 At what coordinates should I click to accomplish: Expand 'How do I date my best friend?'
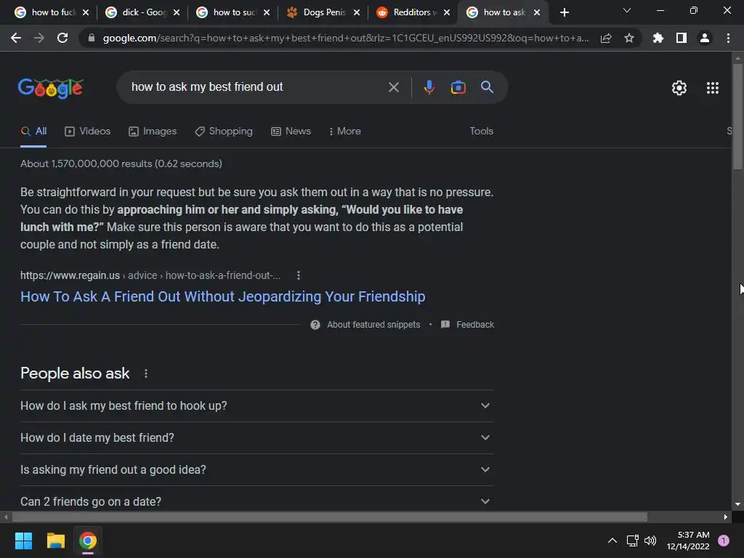click(256, 437)
